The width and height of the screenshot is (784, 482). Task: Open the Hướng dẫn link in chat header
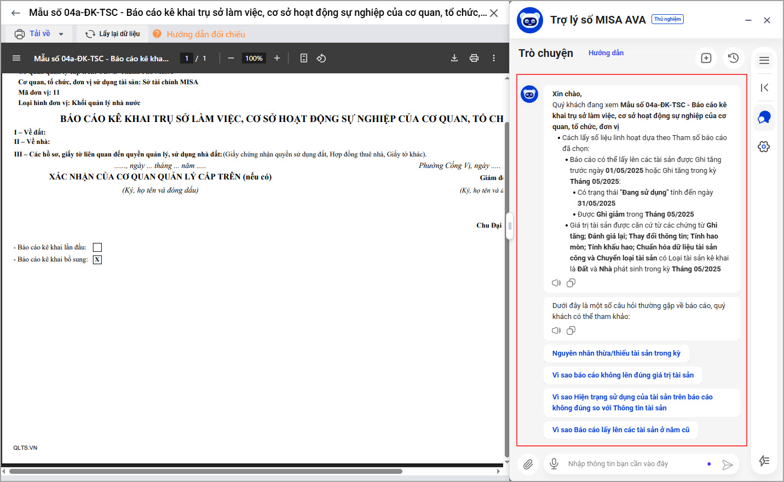(x=606, y=53)
